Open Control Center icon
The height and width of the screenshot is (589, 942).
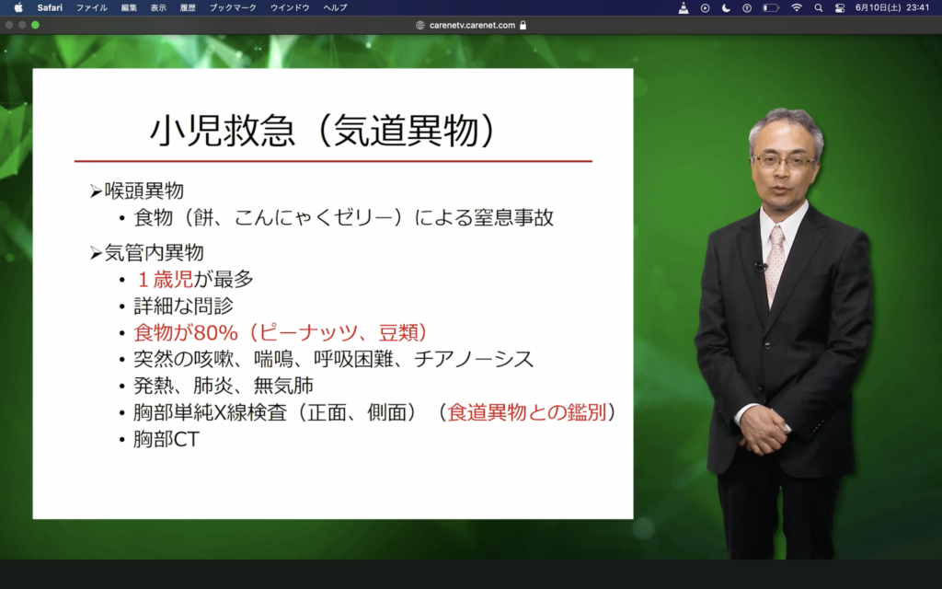click(839, 7)
